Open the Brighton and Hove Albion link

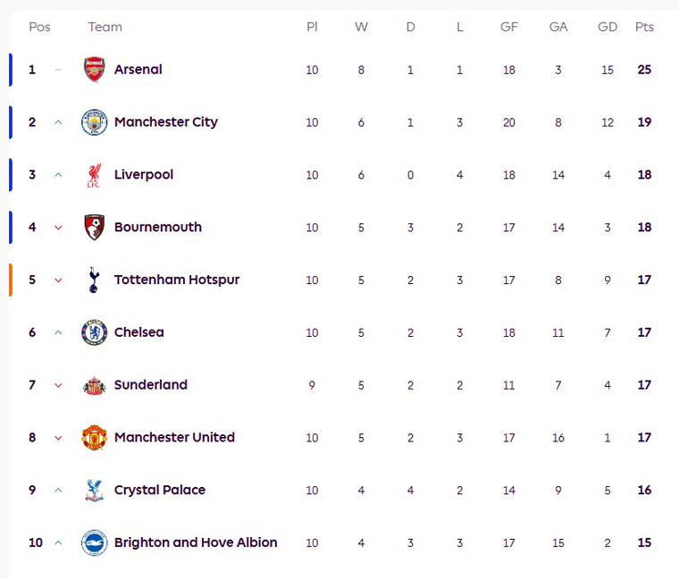(x=196, y=542)
